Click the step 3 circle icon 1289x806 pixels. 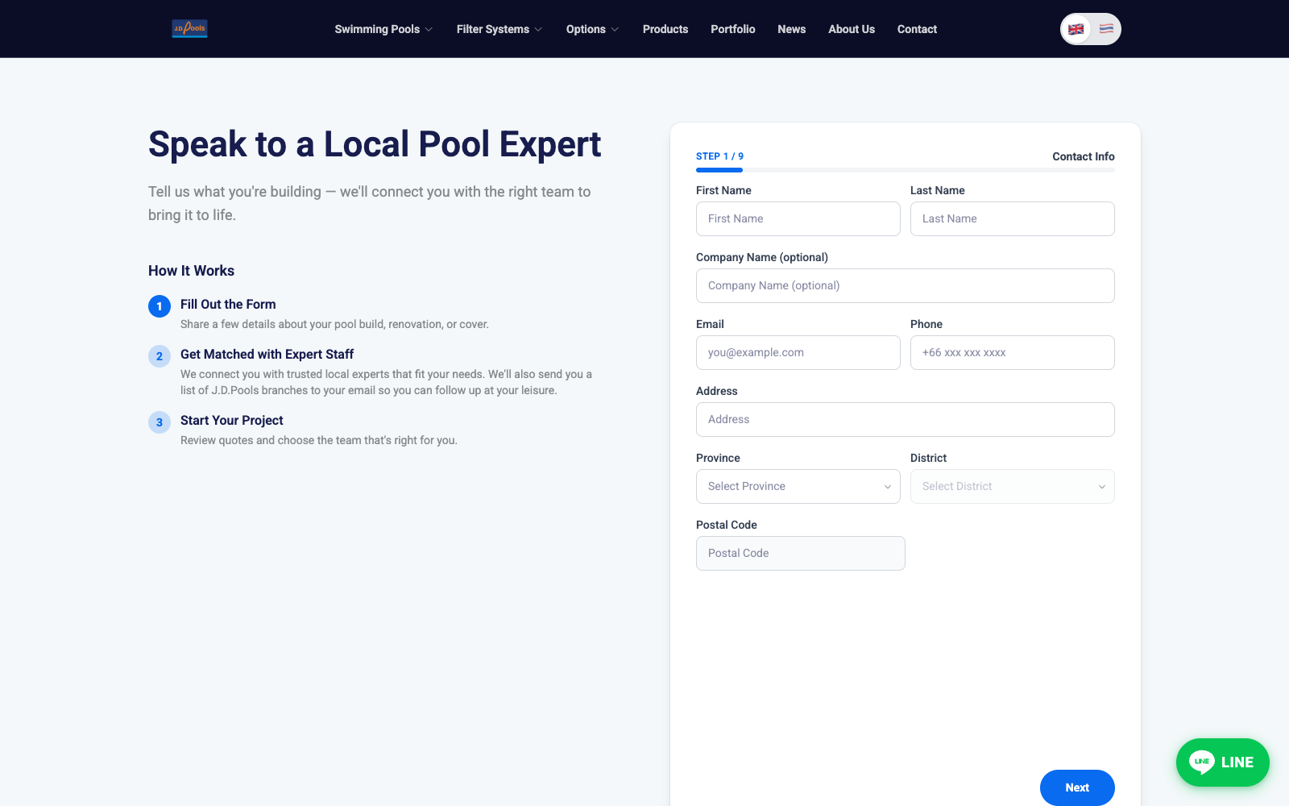click(160, 422)
